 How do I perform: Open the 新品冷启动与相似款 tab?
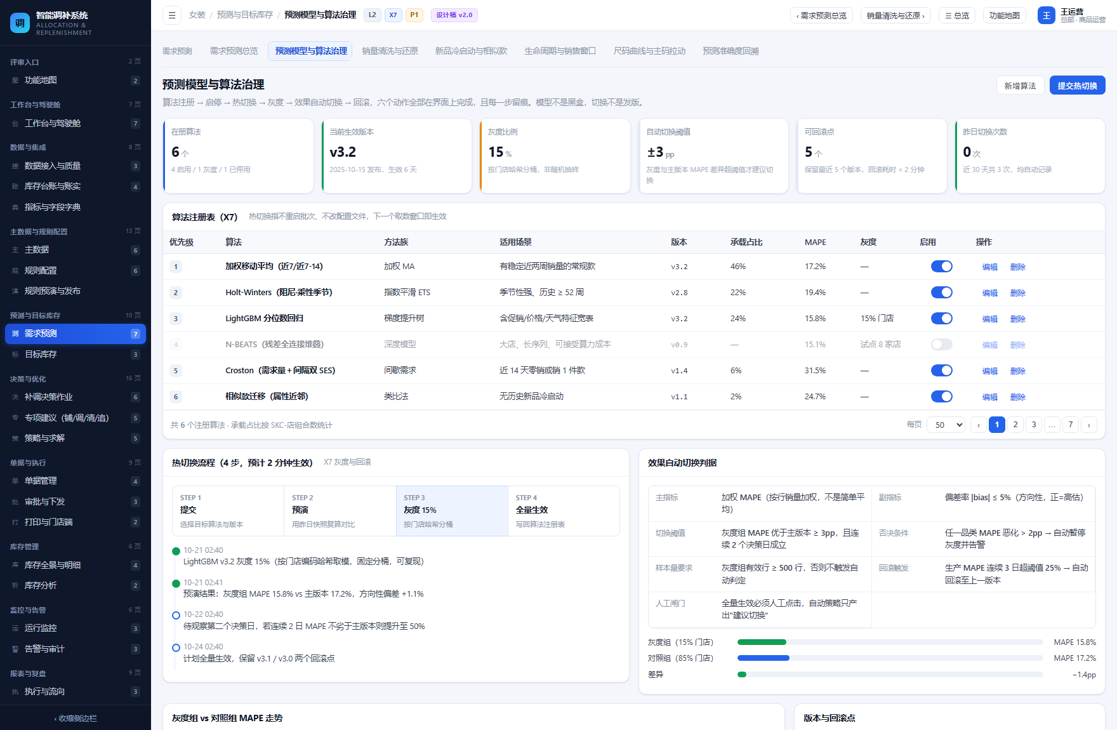[x=471, y=51]
